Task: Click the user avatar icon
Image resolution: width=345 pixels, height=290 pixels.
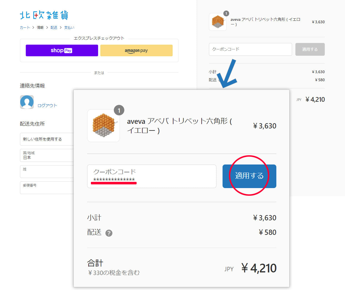Action: [x=27, y=102]
